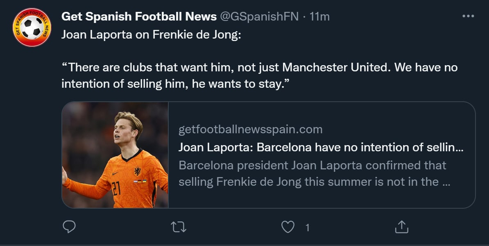Click the Get Spanish Football News display name

(139, 17)
